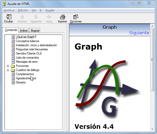Maximize the Ayuda de HTML window
This screenshot has width=157, height=134.
point(139,3)
